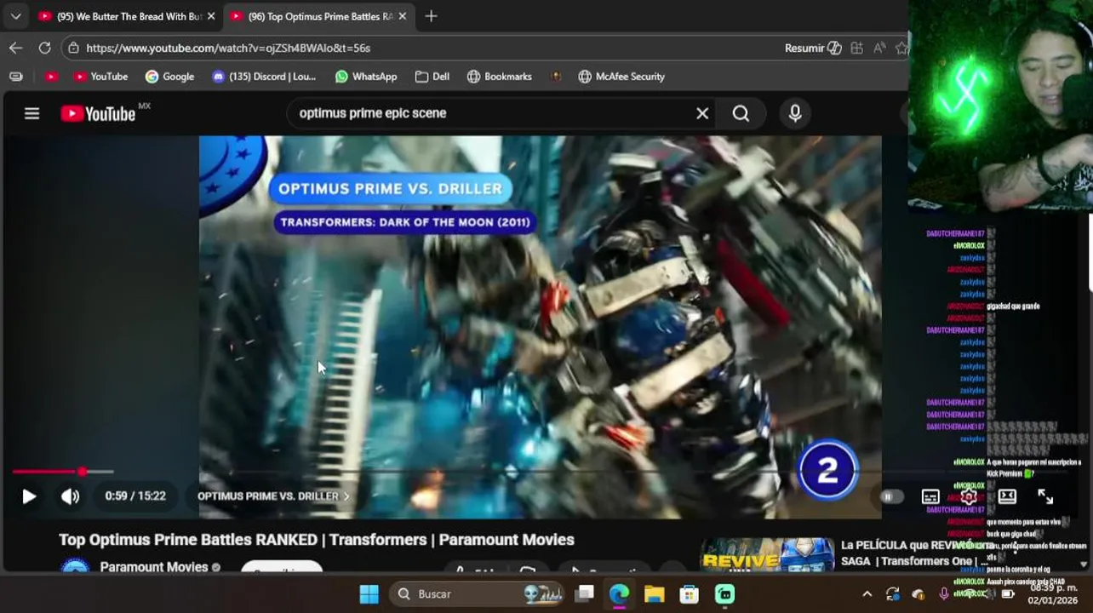Viewport: 1093px width, 613px height.
Task: Expand the Dell bookmarks folder
Action: tap(432, 77)
